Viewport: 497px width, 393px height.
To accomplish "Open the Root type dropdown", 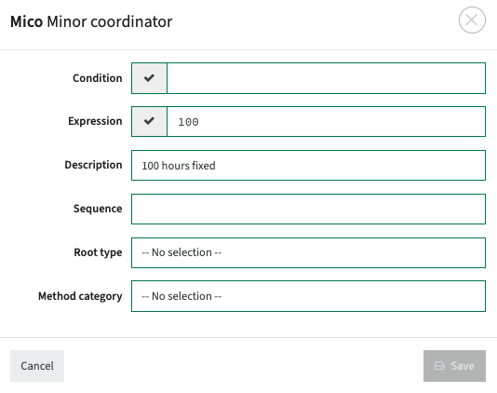I will (308, 252).
